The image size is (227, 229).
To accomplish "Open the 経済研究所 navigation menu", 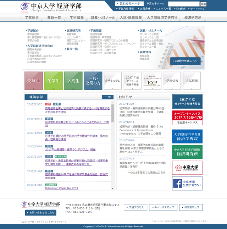I will pyautogui.click(x=193, y=17).
